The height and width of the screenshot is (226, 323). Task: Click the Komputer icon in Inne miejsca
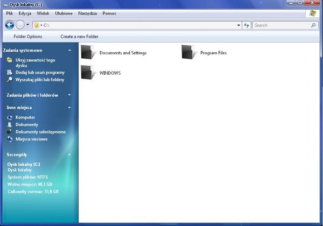pos(10,117)
